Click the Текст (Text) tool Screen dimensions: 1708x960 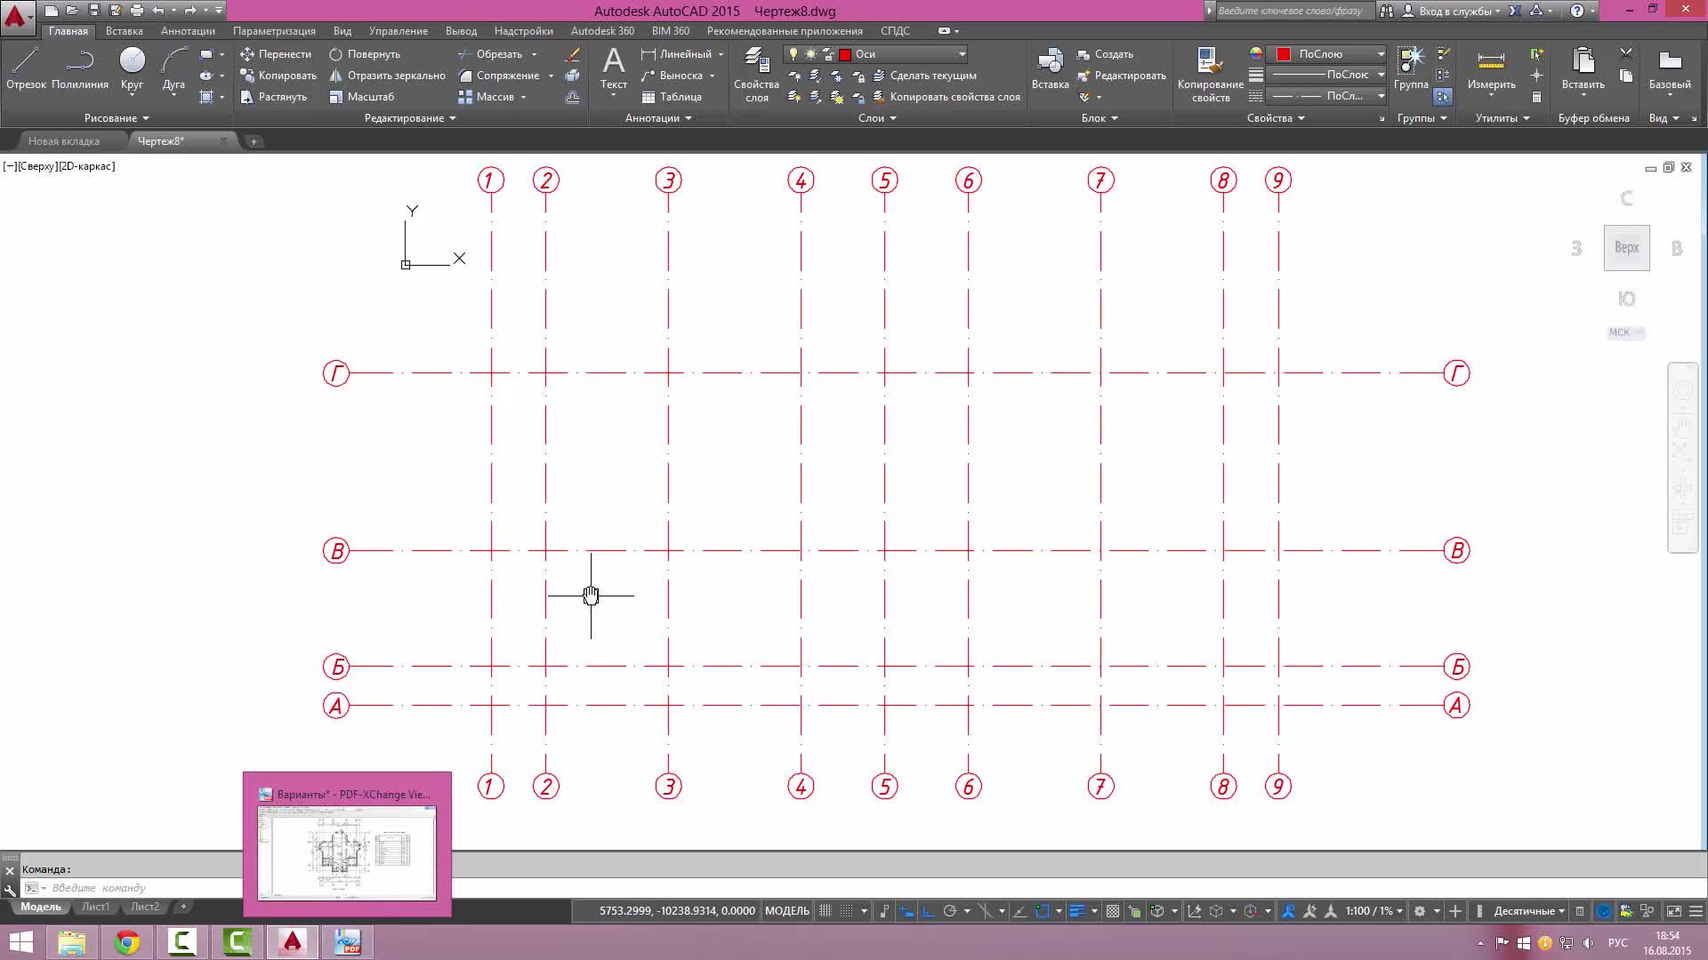coord(614,69)
